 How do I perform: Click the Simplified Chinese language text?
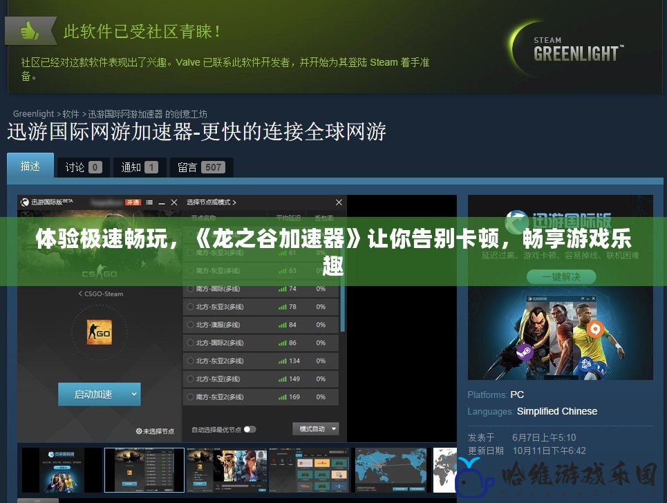tap(557, 411)
